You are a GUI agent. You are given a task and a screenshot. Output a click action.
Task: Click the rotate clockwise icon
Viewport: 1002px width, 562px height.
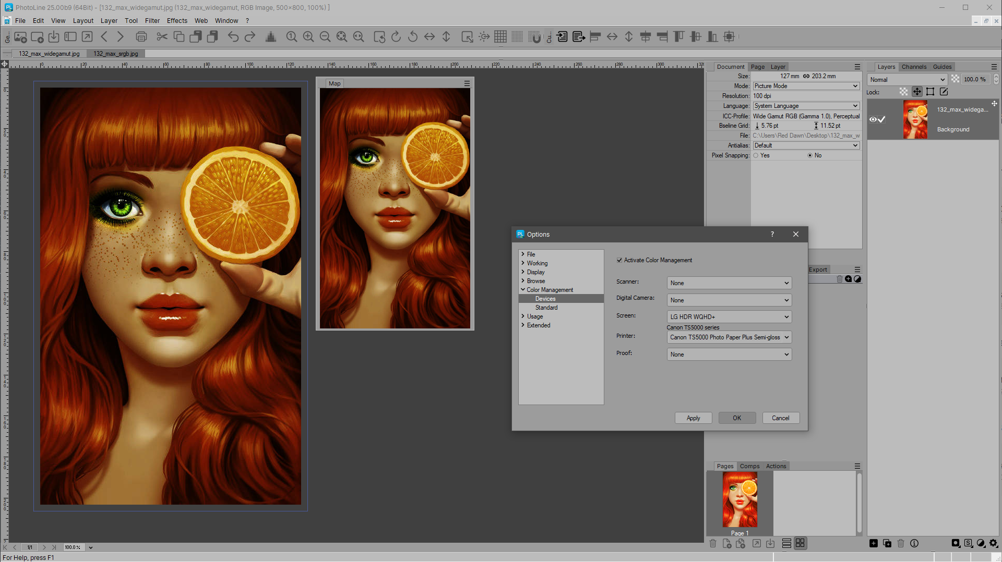(396, 36)
